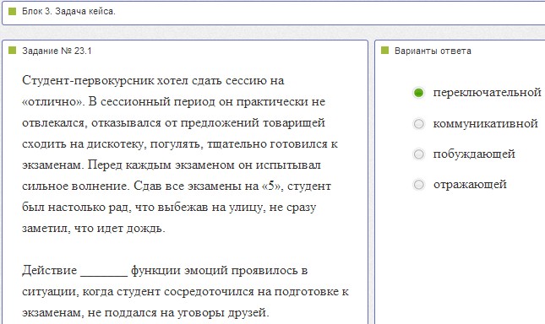545x324 pixels.
Task: Click the «Варианты ответа» heading
Action: [433, 51]
